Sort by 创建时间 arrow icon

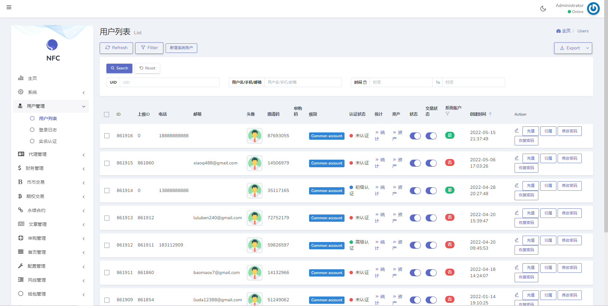tap(490, 114)
